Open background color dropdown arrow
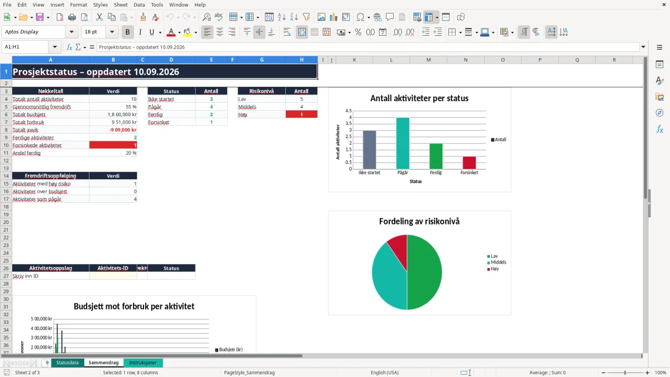The height and width of the screenshot is (377, 670). (196, 32)
